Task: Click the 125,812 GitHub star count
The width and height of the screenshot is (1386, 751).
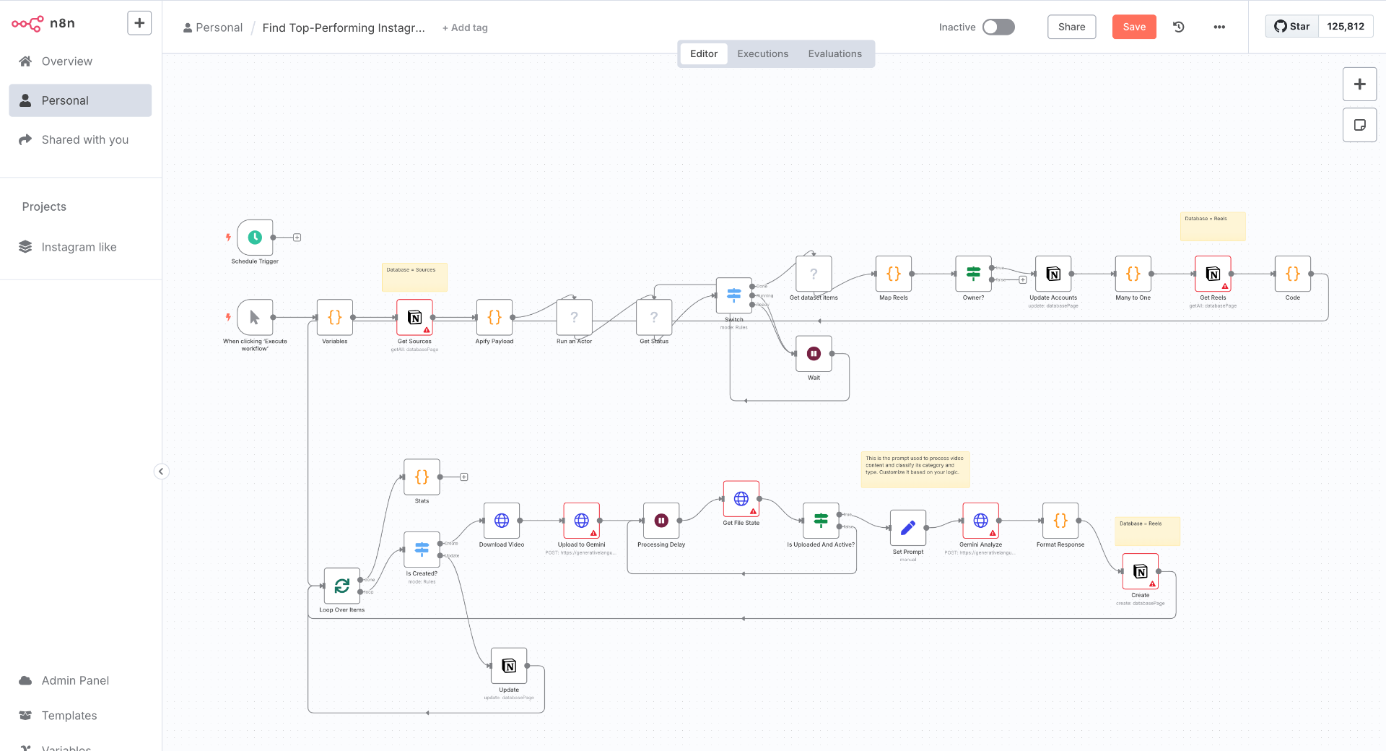Action: 1346,26
